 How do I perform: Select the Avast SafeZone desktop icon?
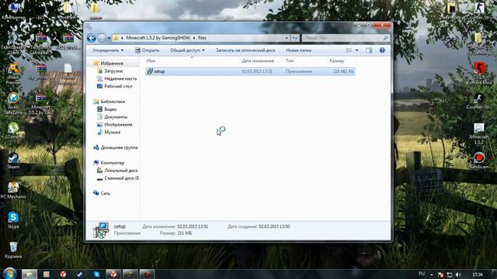[13, 103]
